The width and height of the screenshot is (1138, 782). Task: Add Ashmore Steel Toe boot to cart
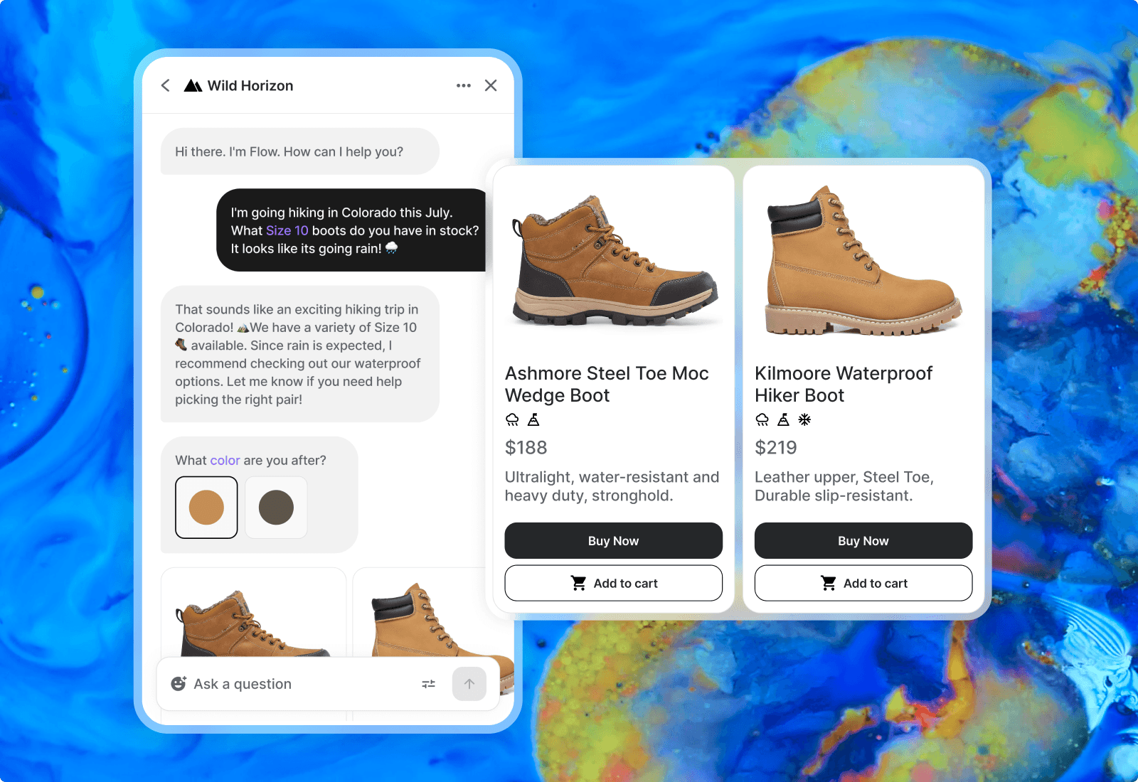(x=613, y=584)
